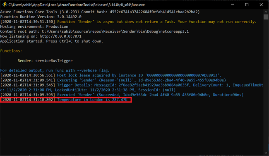Click the --verbose flag hint line
This screenshot has height=156, width=269.
pyautogui.click(x=55, y=70)
